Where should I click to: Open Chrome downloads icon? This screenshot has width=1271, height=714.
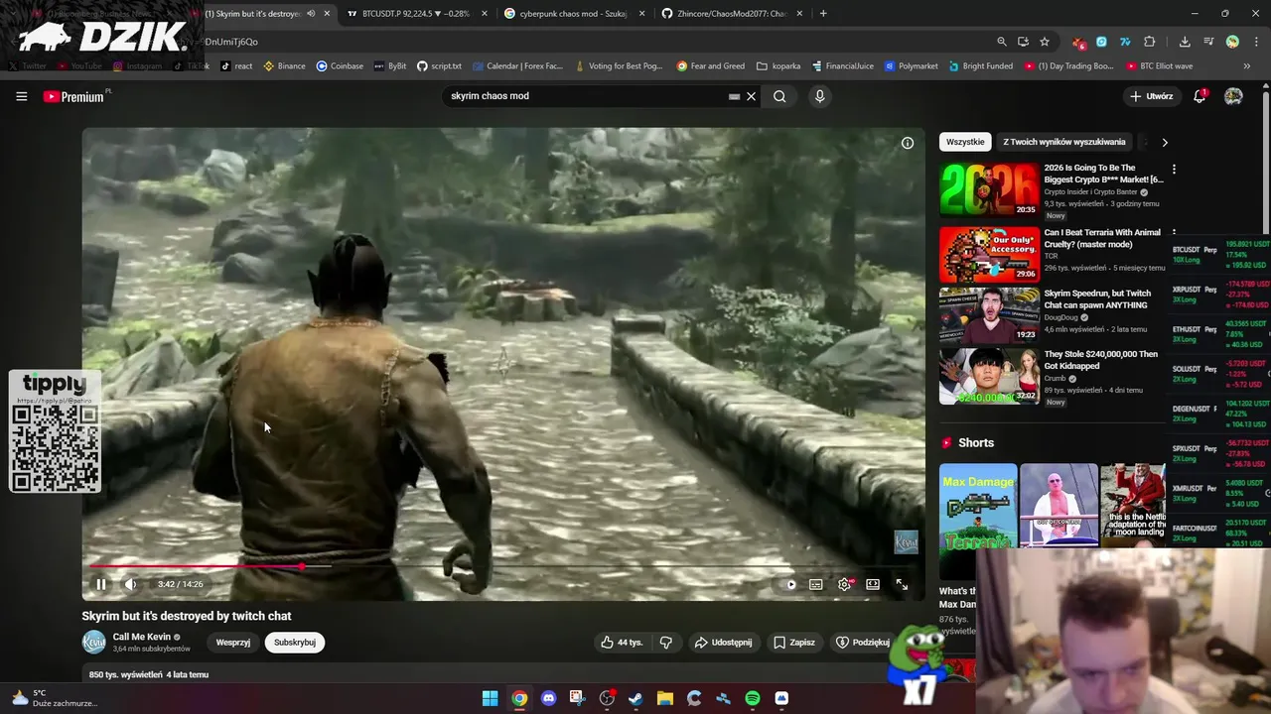coord(1185,42)
